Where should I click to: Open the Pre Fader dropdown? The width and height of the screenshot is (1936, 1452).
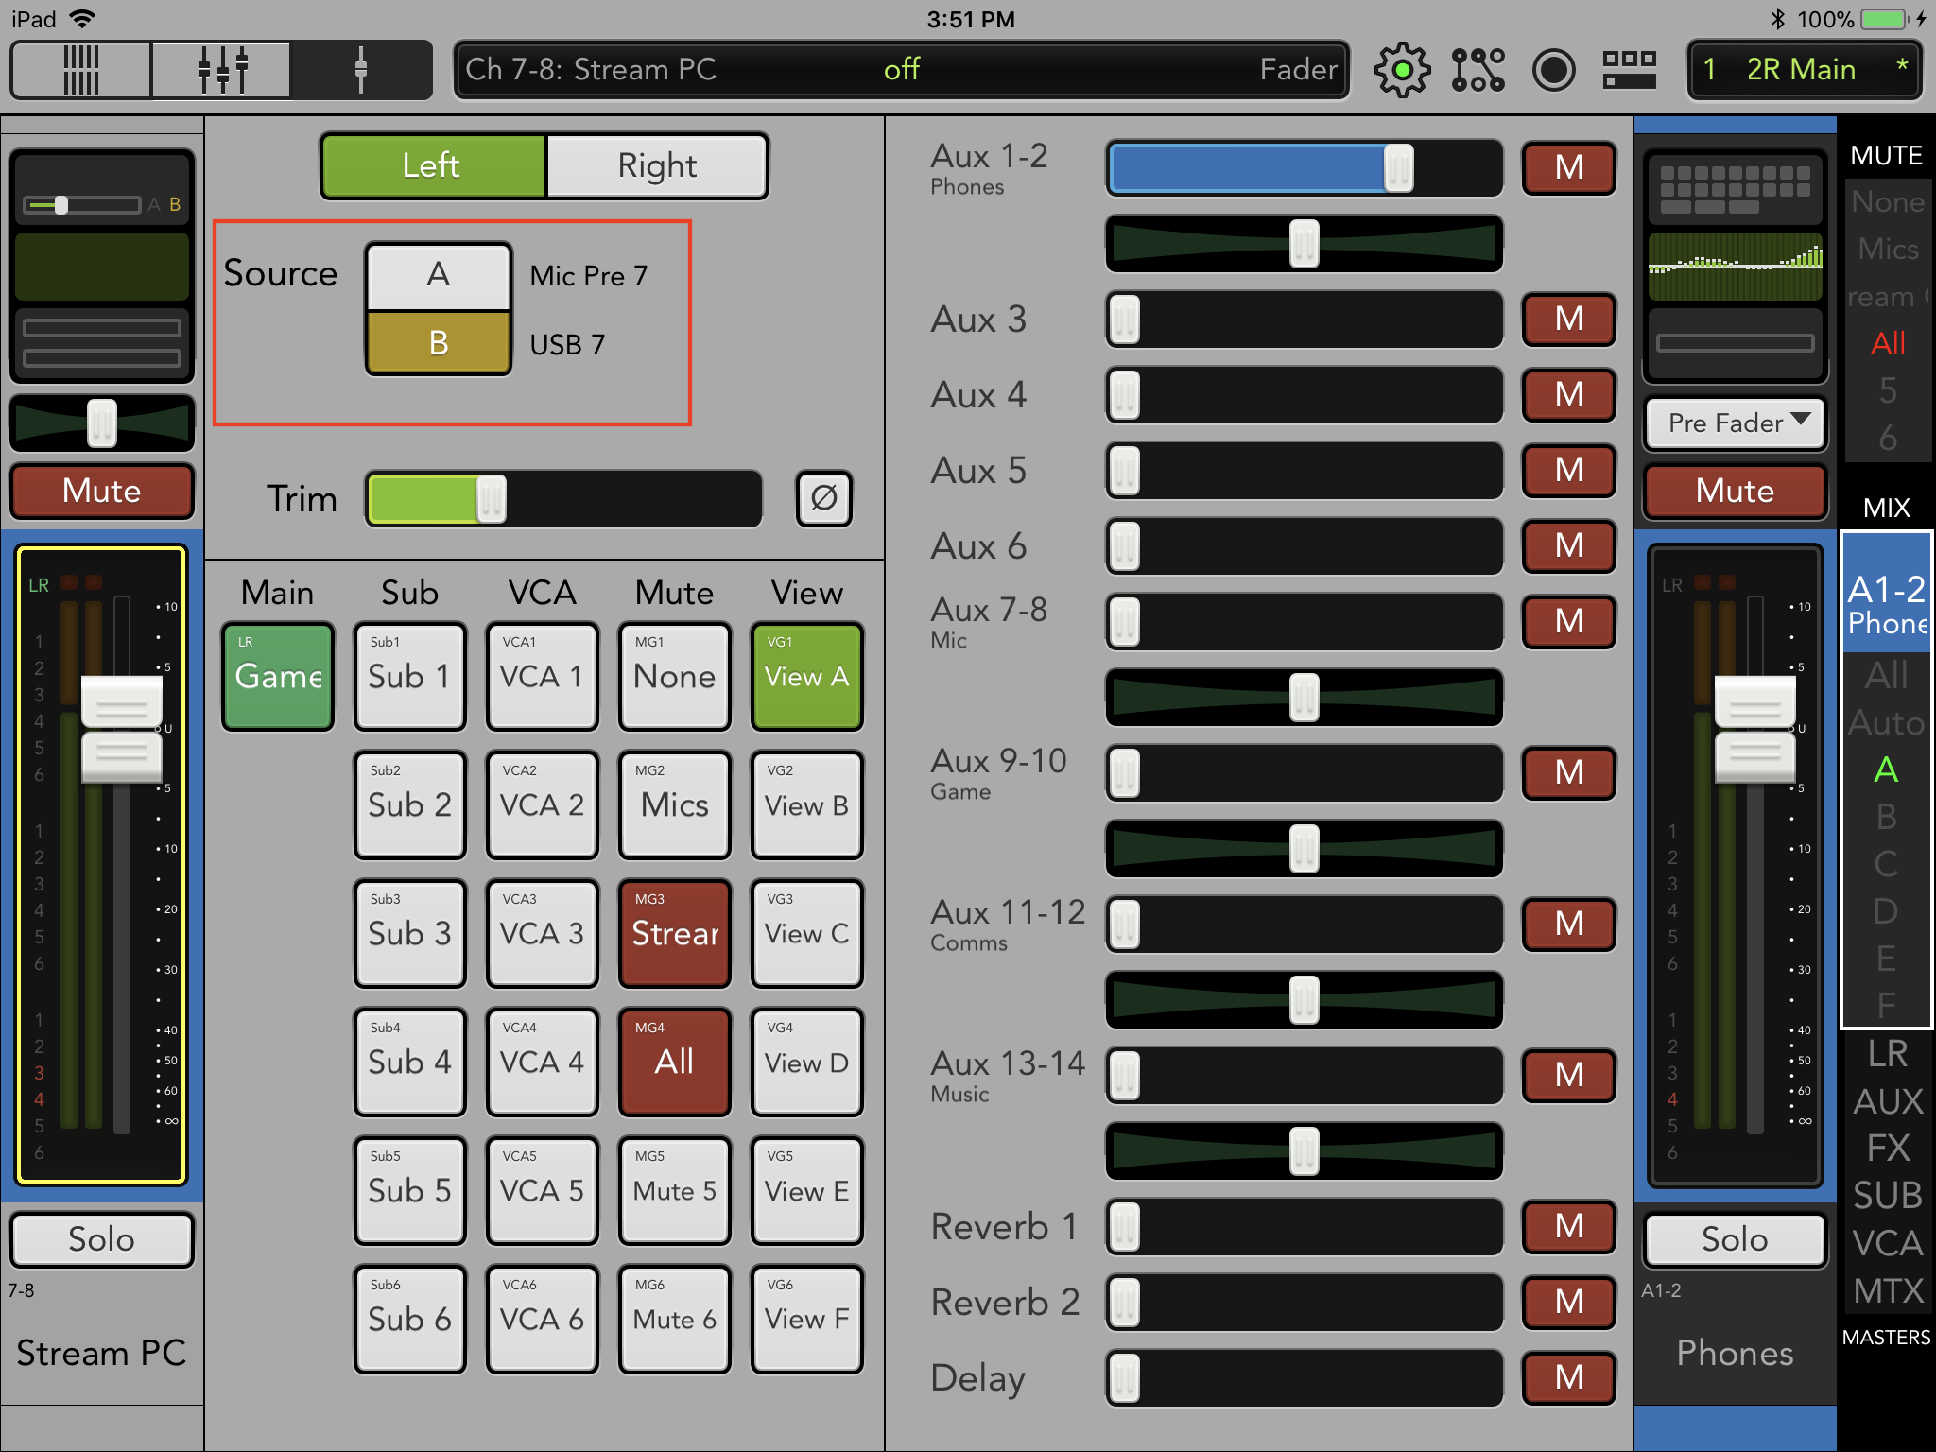(1736, 423)
